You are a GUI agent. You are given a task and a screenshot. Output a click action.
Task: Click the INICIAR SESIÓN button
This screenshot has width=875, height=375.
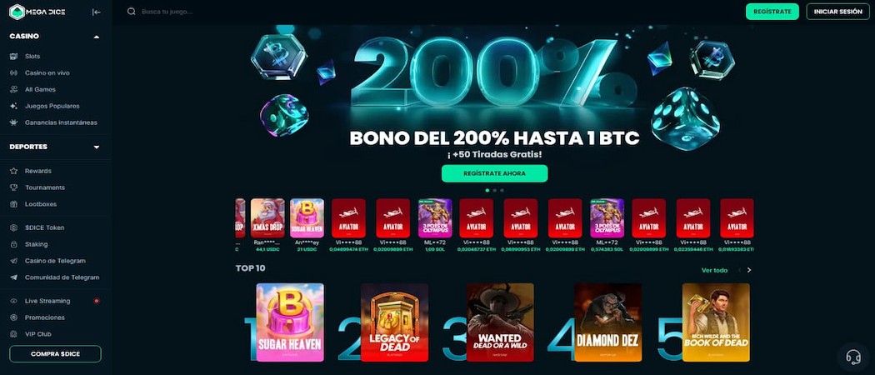[x=837, y=11]
